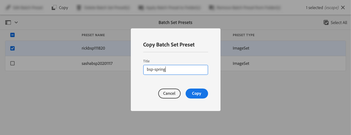Click the Apply Batch Preset to Folder icon
The height and width of the screenshot is (135, 351).
tap(141, 7)
